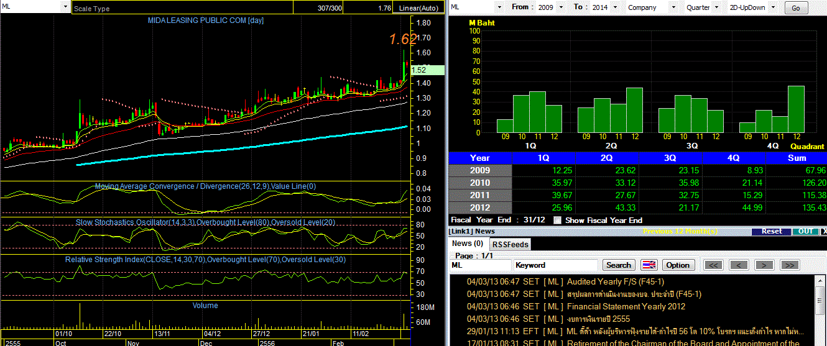Click the Go button
The image size is (827, 346).
[797, 8]
